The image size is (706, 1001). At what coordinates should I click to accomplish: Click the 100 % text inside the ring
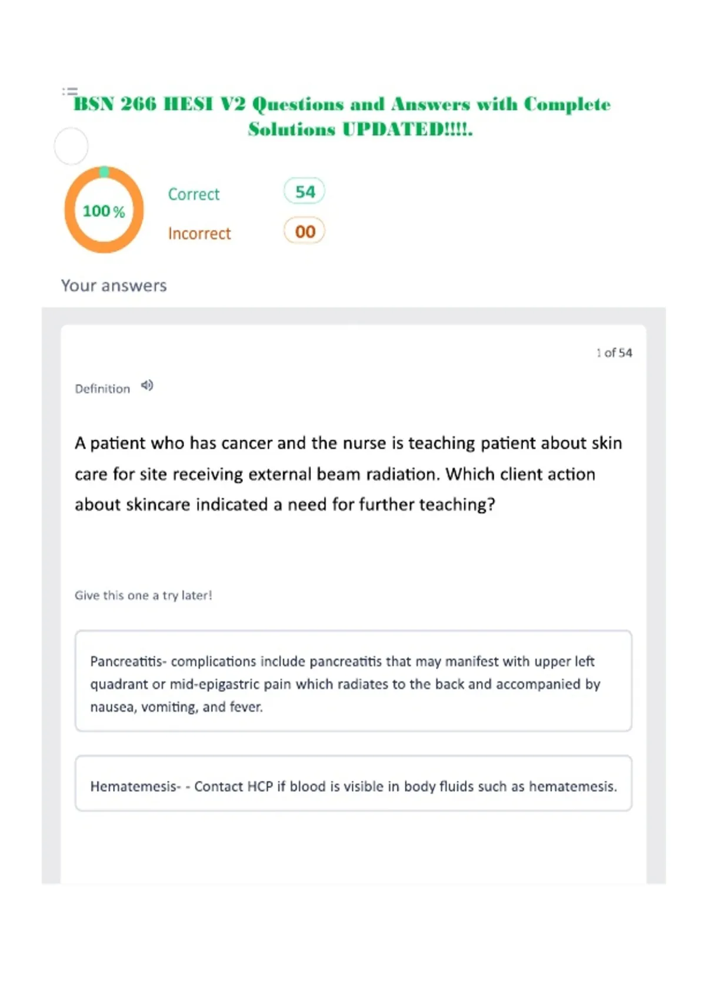pyautogui.click(x=104, y=211)
